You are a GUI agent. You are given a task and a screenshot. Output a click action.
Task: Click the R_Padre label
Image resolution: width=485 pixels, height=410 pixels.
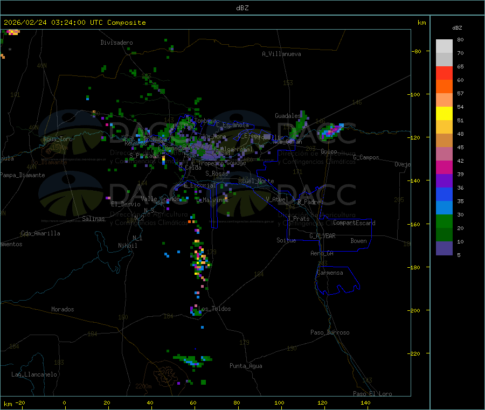click(x=309, y=202)
